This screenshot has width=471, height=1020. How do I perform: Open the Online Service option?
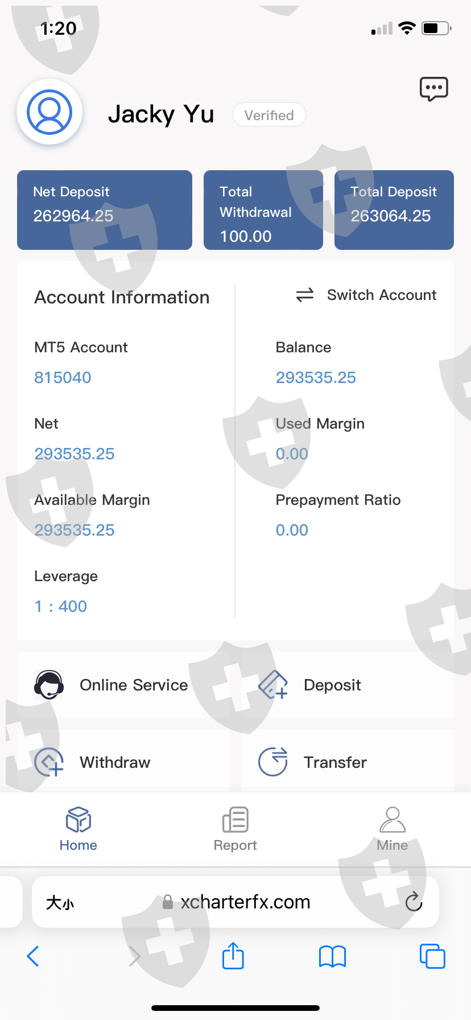tap(123, 685)
